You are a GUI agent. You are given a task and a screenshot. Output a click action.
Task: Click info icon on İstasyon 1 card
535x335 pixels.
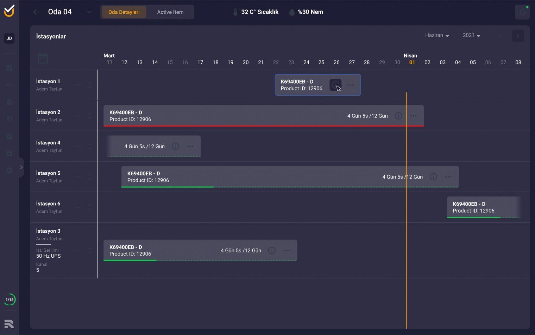(x=335, y=85)
